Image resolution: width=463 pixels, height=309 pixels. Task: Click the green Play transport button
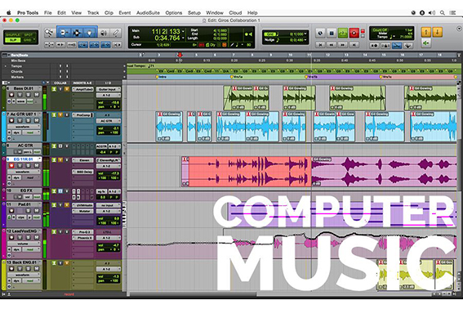(342, 33)
